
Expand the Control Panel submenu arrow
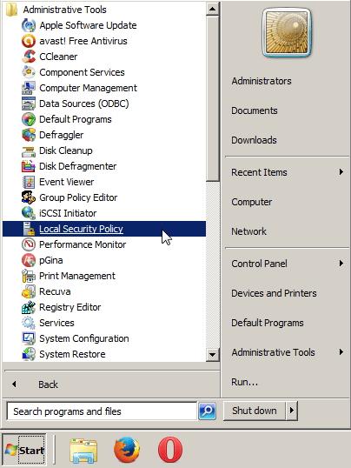click(341, 264)
